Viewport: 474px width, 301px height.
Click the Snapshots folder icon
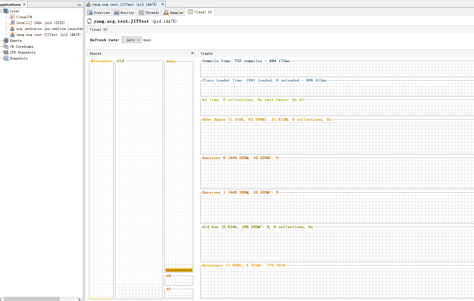coord(6,58)
